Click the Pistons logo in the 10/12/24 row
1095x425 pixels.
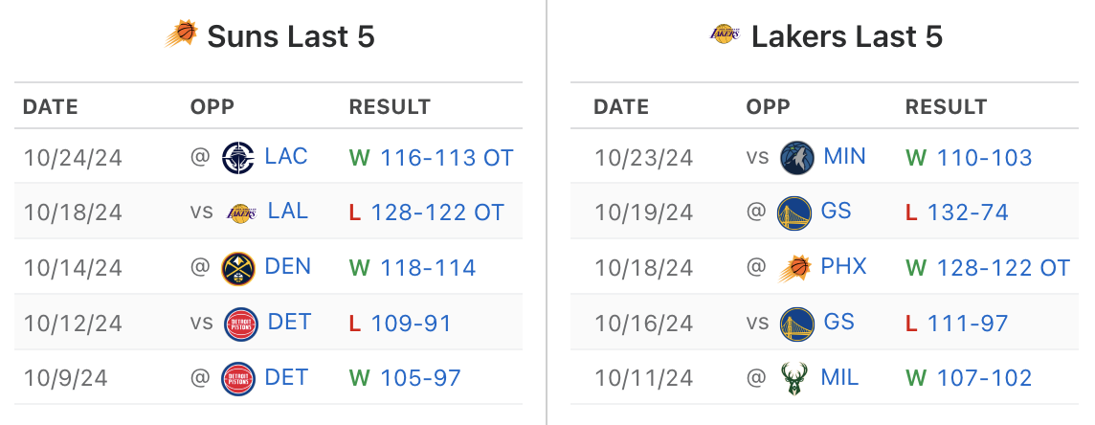[241, 324]
